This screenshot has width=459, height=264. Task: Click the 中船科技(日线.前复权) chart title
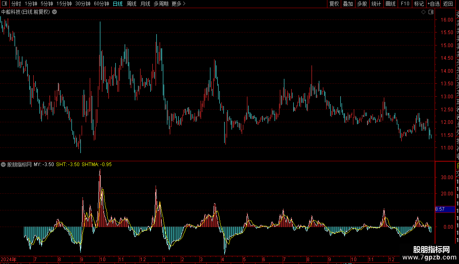click(26, 12)
